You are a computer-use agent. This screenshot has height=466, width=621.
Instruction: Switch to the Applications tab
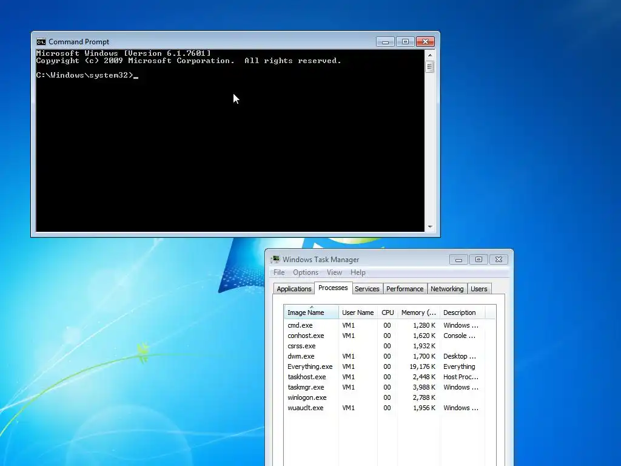294,289
